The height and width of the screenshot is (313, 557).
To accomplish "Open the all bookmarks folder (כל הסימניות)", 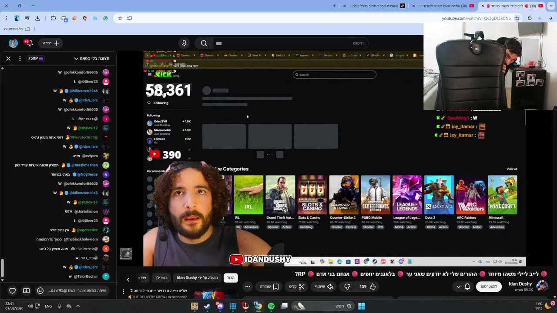I will point(17,29).
